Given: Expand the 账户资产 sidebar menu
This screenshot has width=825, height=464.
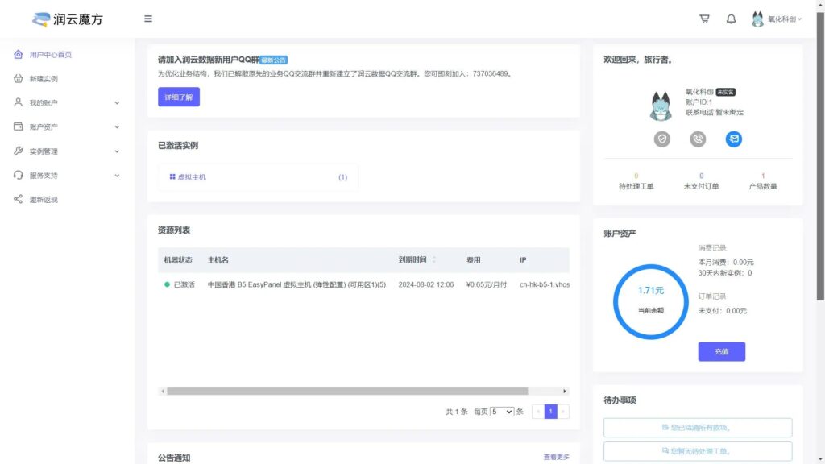Looking at the screenshot, I should coord(66,127).
